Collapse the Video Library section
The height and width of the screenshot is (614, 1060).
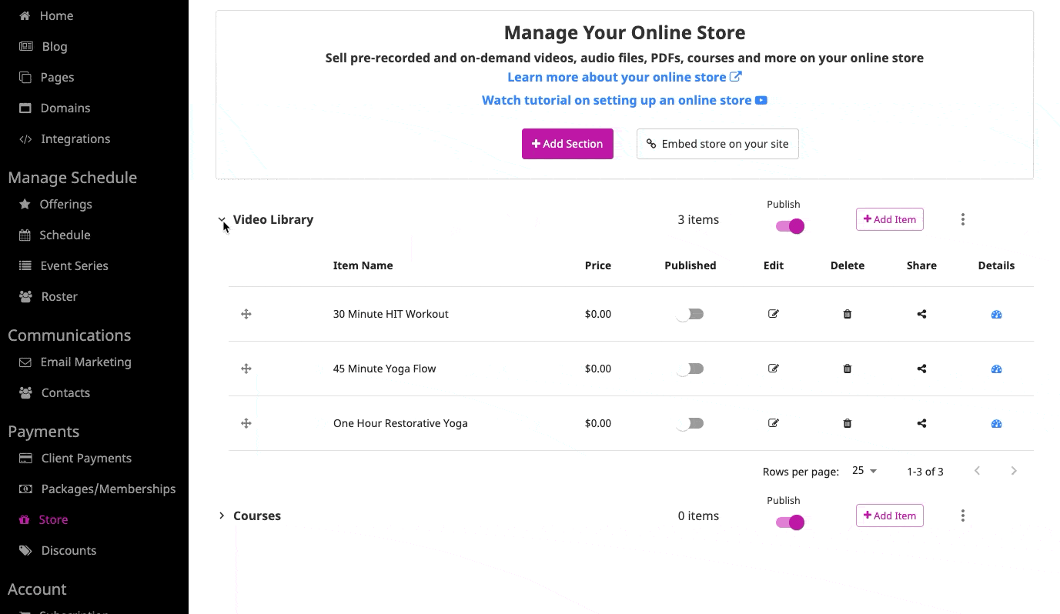pyautogui.click(x=222, y=219)
